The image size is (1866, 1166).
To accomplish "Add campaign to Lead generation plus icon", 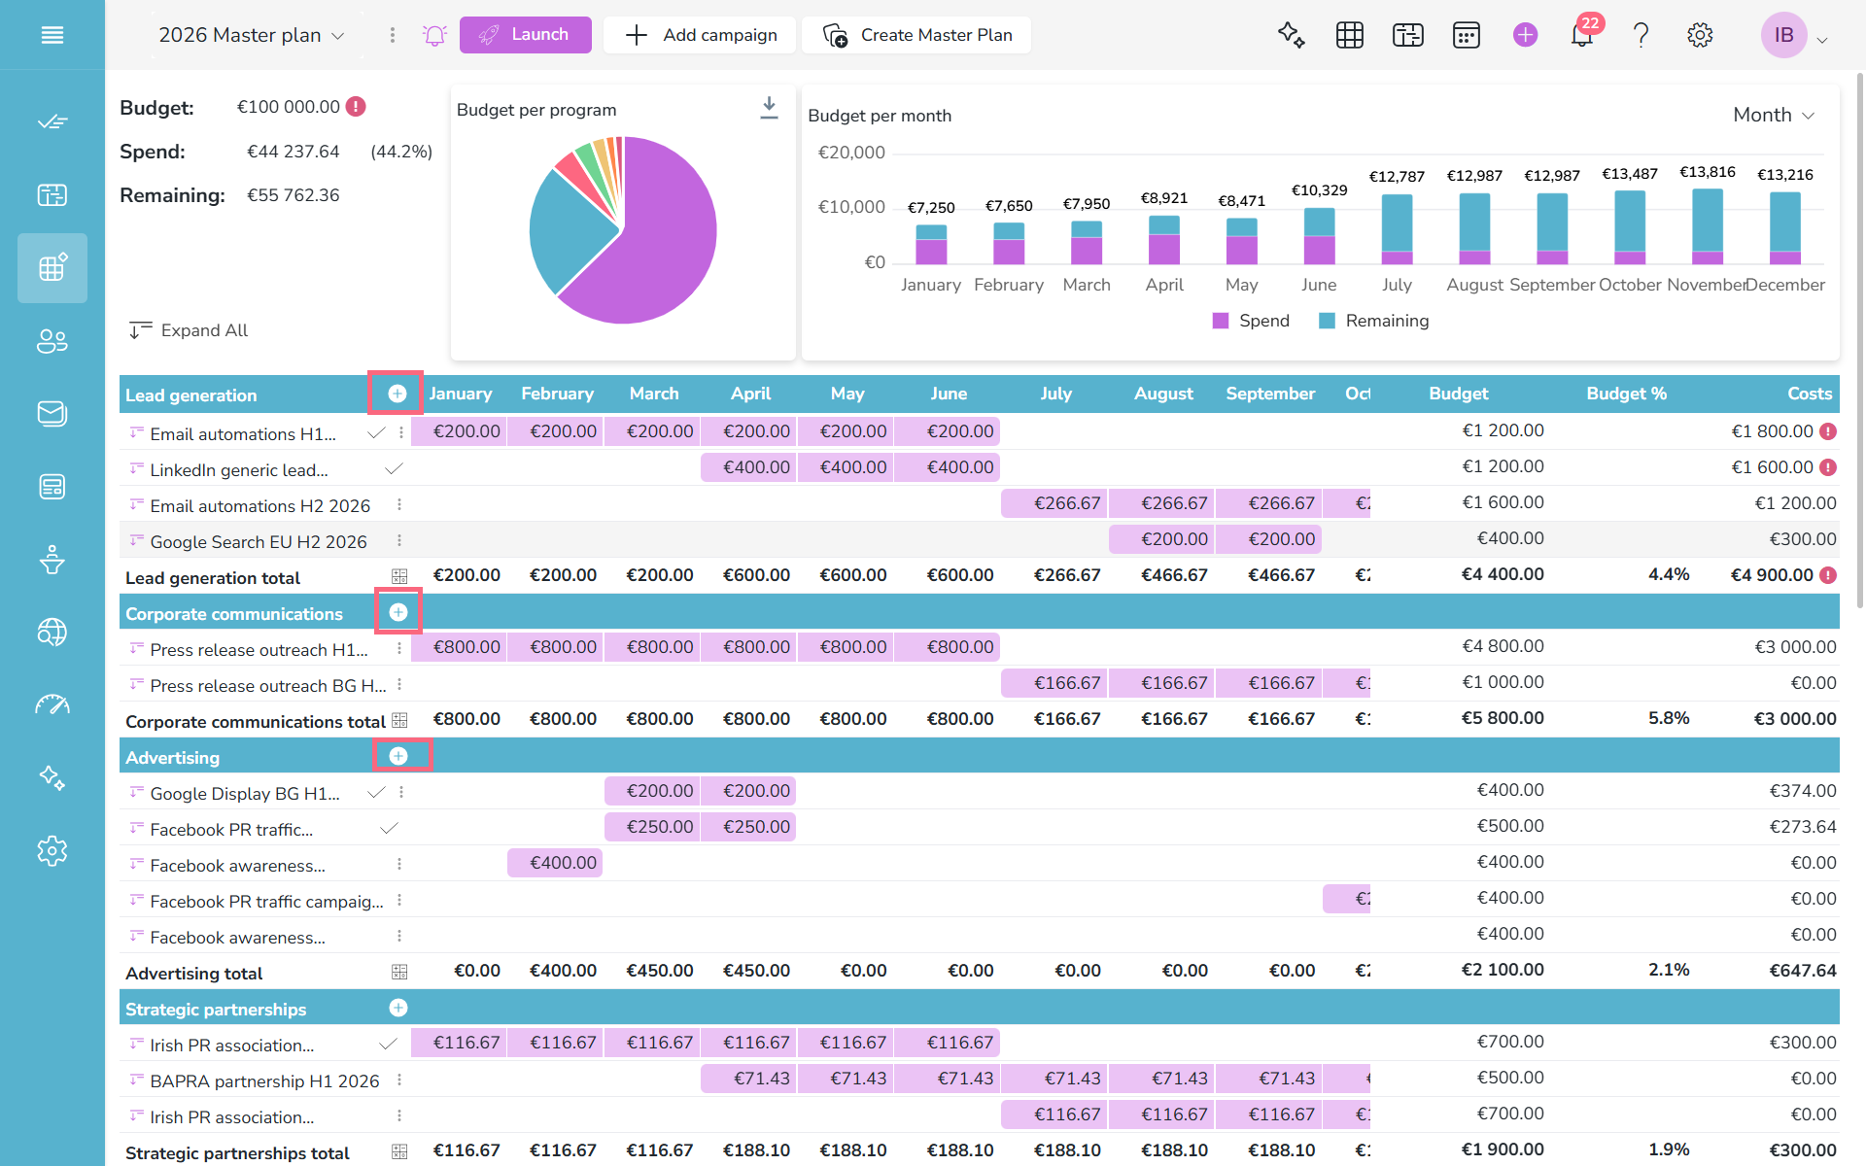I will tap(397, 394).
